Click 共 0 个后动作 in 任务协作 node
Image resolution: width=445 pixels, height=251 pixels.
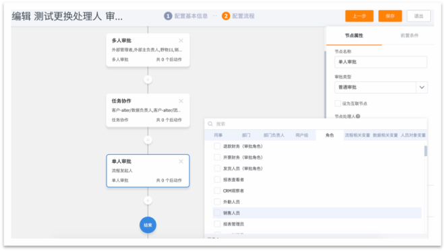tap(169, 120)
